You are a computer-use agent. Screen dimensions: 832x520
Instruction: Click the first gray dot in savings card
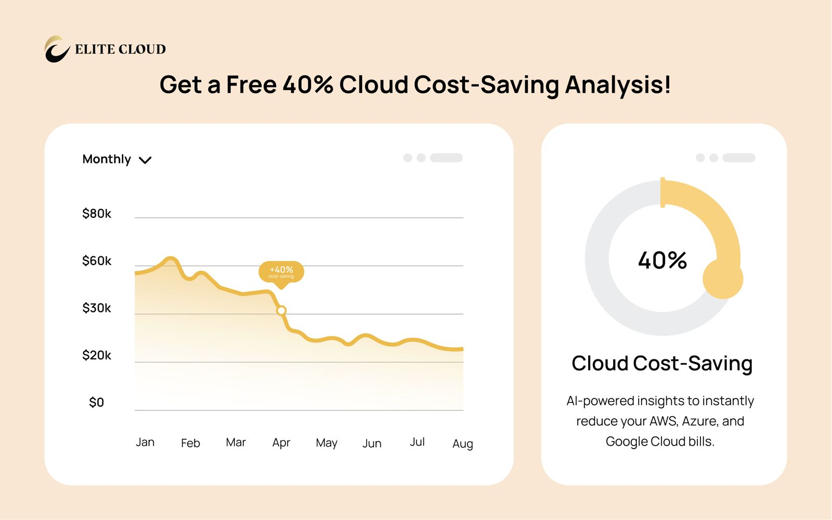(x=700, y=158)
